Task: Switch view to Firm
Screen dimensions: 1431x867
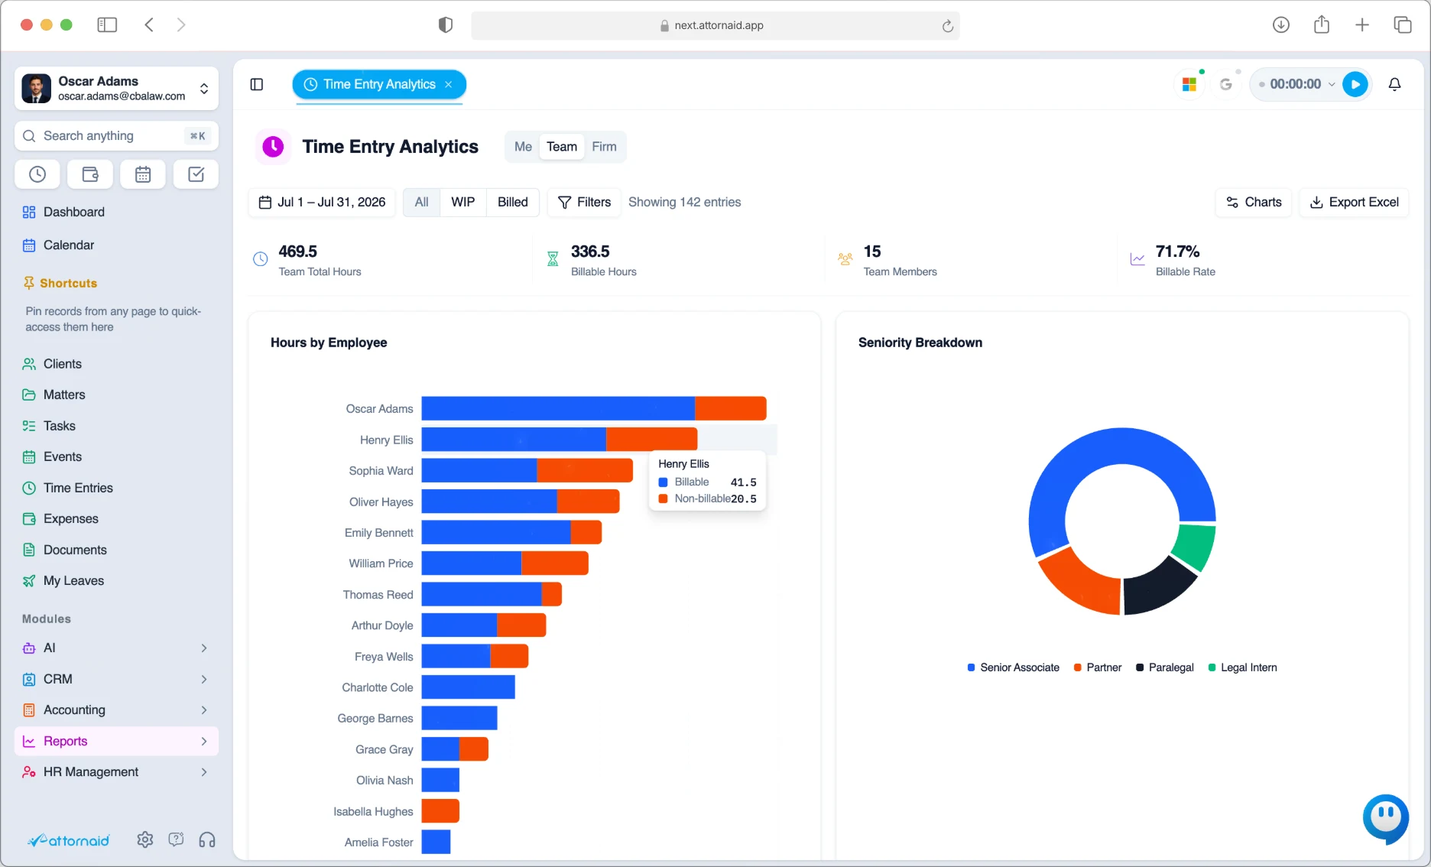Action: (x=604, y=147)
